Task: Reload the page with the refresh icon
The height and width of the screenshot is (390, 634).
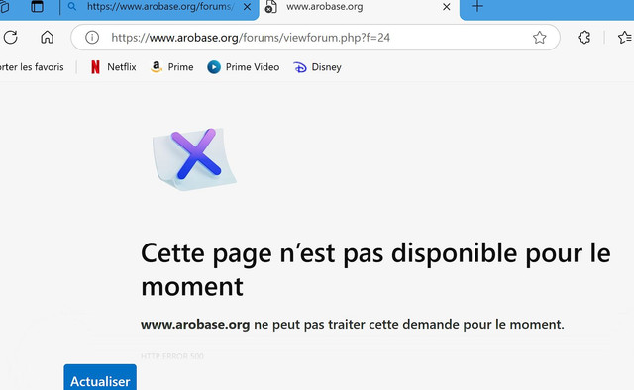Action: pyautogui.click(x=10, y=38)
